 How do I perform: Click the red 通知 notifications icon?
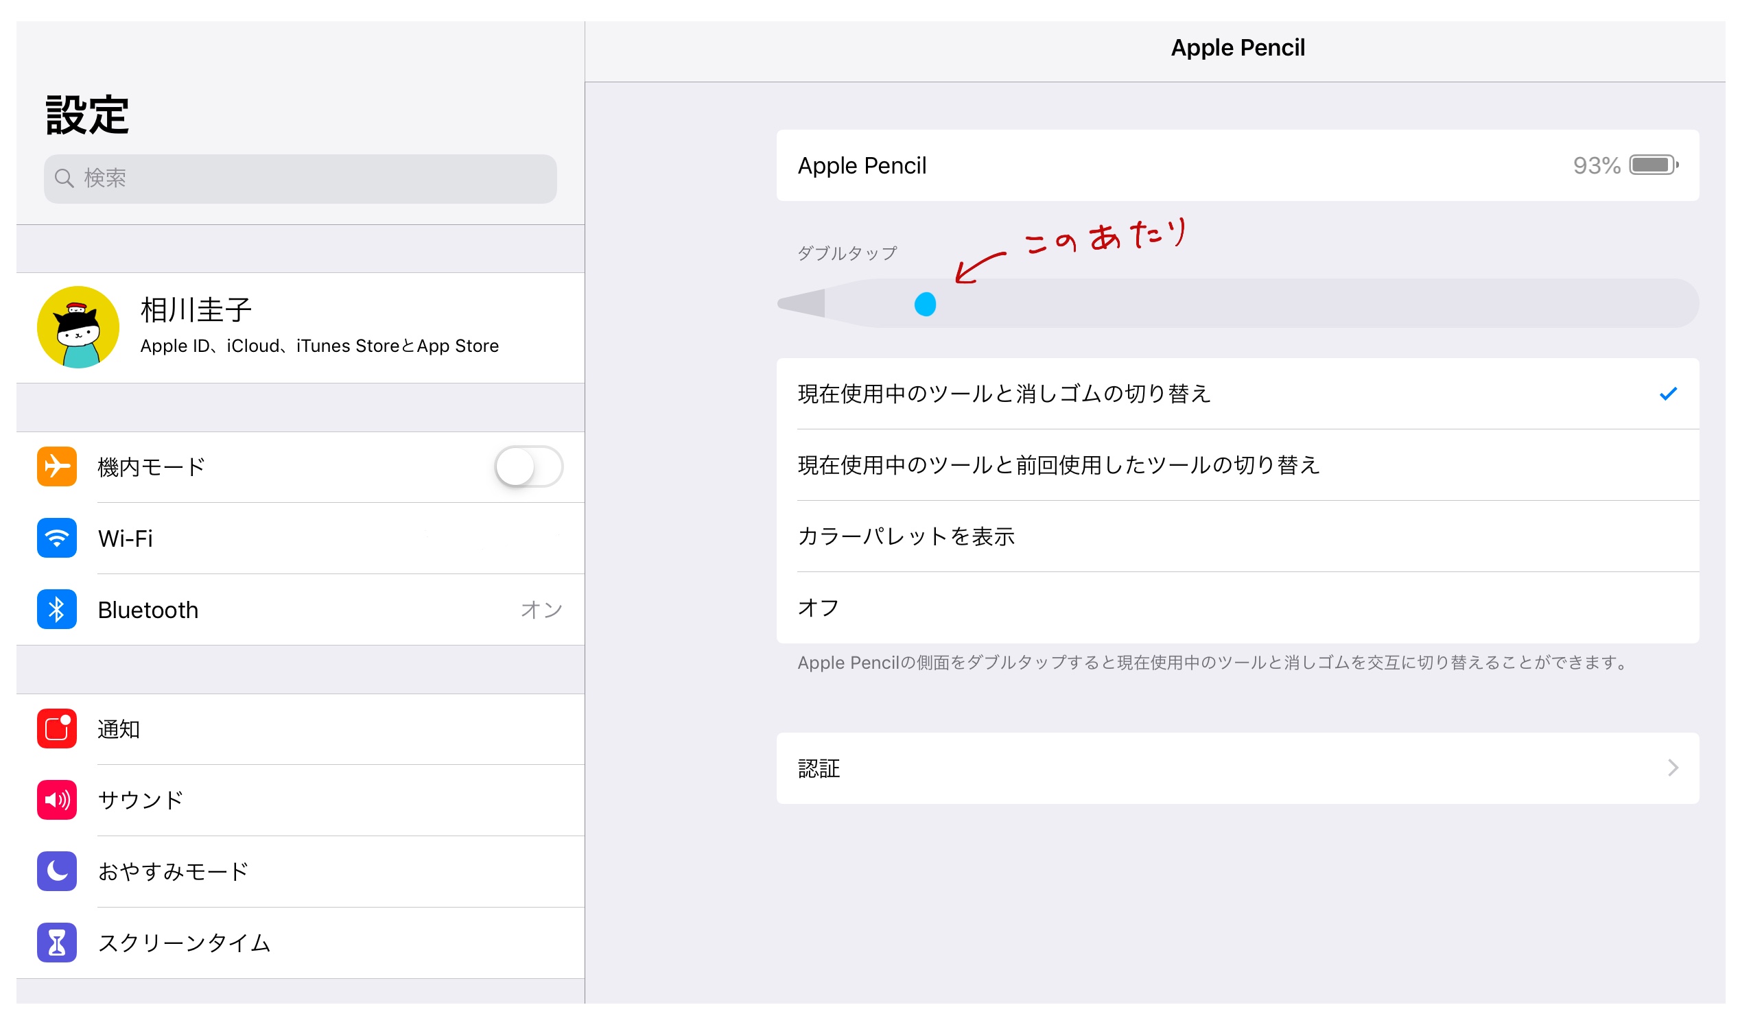coord(57,729)
